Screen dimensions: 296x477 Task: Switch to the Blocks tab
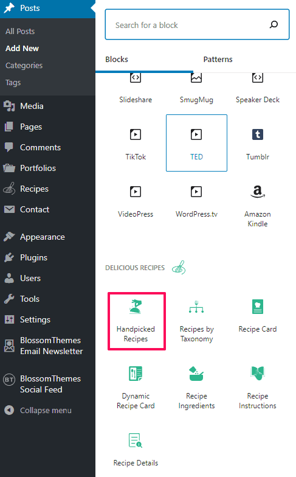(117, 60)
